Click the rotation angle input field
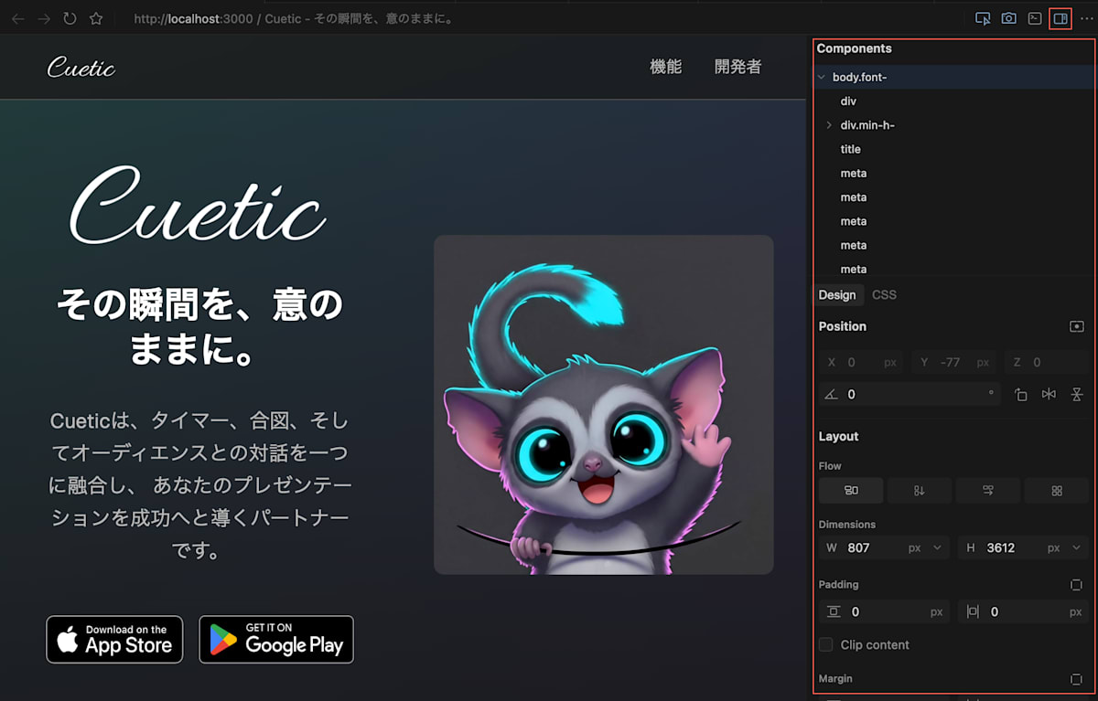 click(910, 395)
